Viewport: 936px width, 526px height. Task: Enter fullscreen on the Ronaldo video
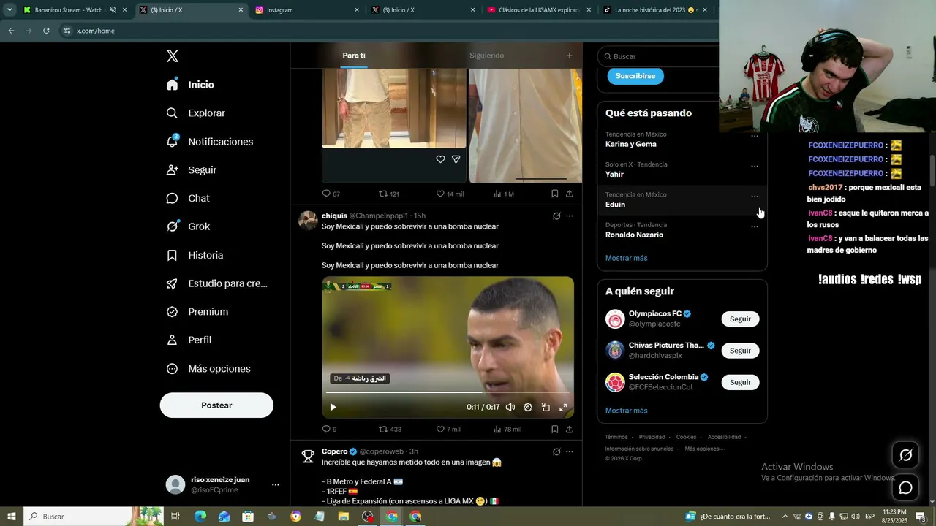(563, 408)
